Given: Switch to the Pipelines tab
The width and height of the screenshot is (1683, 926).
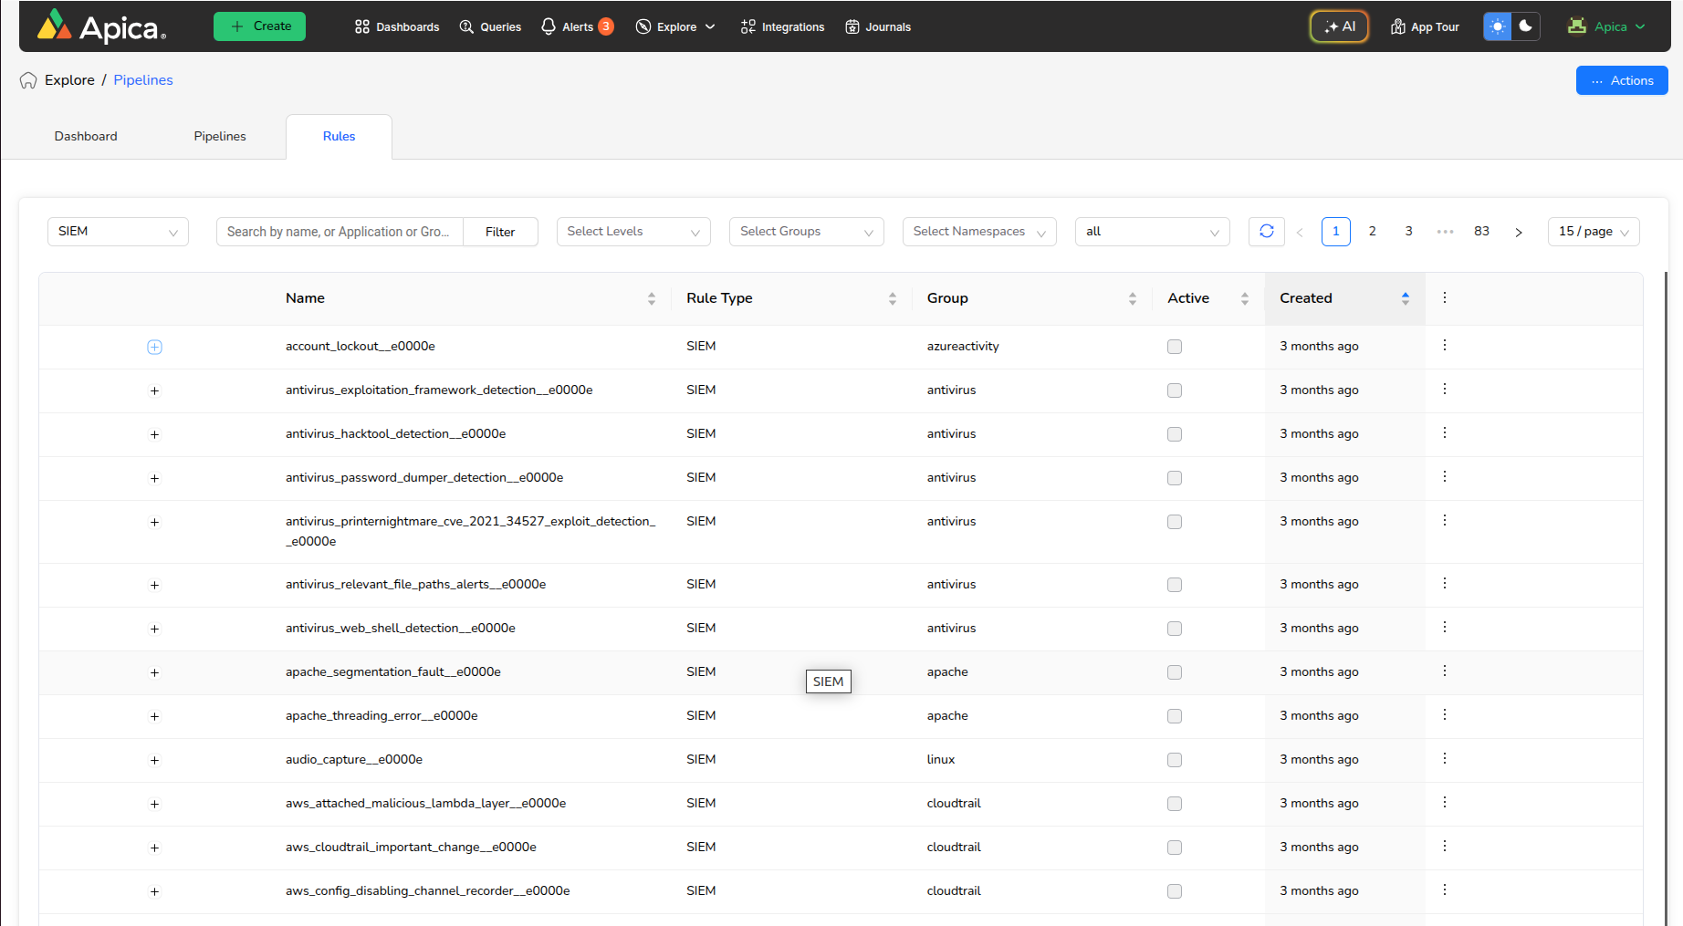Looking at the screenshot, I should click(x=220, y=137).
